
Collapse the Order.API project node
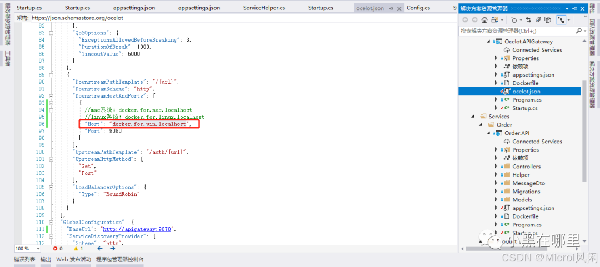[489, 133]
